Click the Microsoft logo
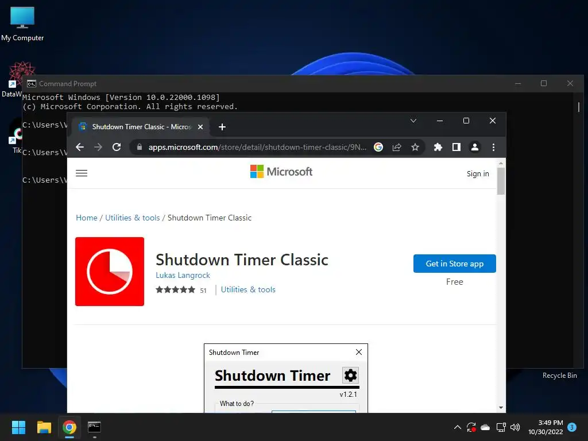Image resolution: width=588 pixels, height=441 pixels. click(281, 172)
